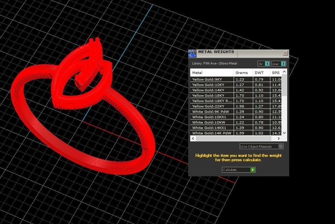This screenshot has width=335, height=224.
Task: Sort by the Grams column header
Action: click(243, 73)
